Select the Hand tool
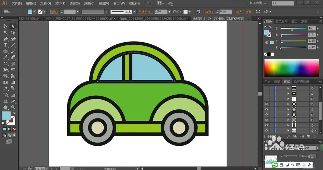 pos(5,107)
